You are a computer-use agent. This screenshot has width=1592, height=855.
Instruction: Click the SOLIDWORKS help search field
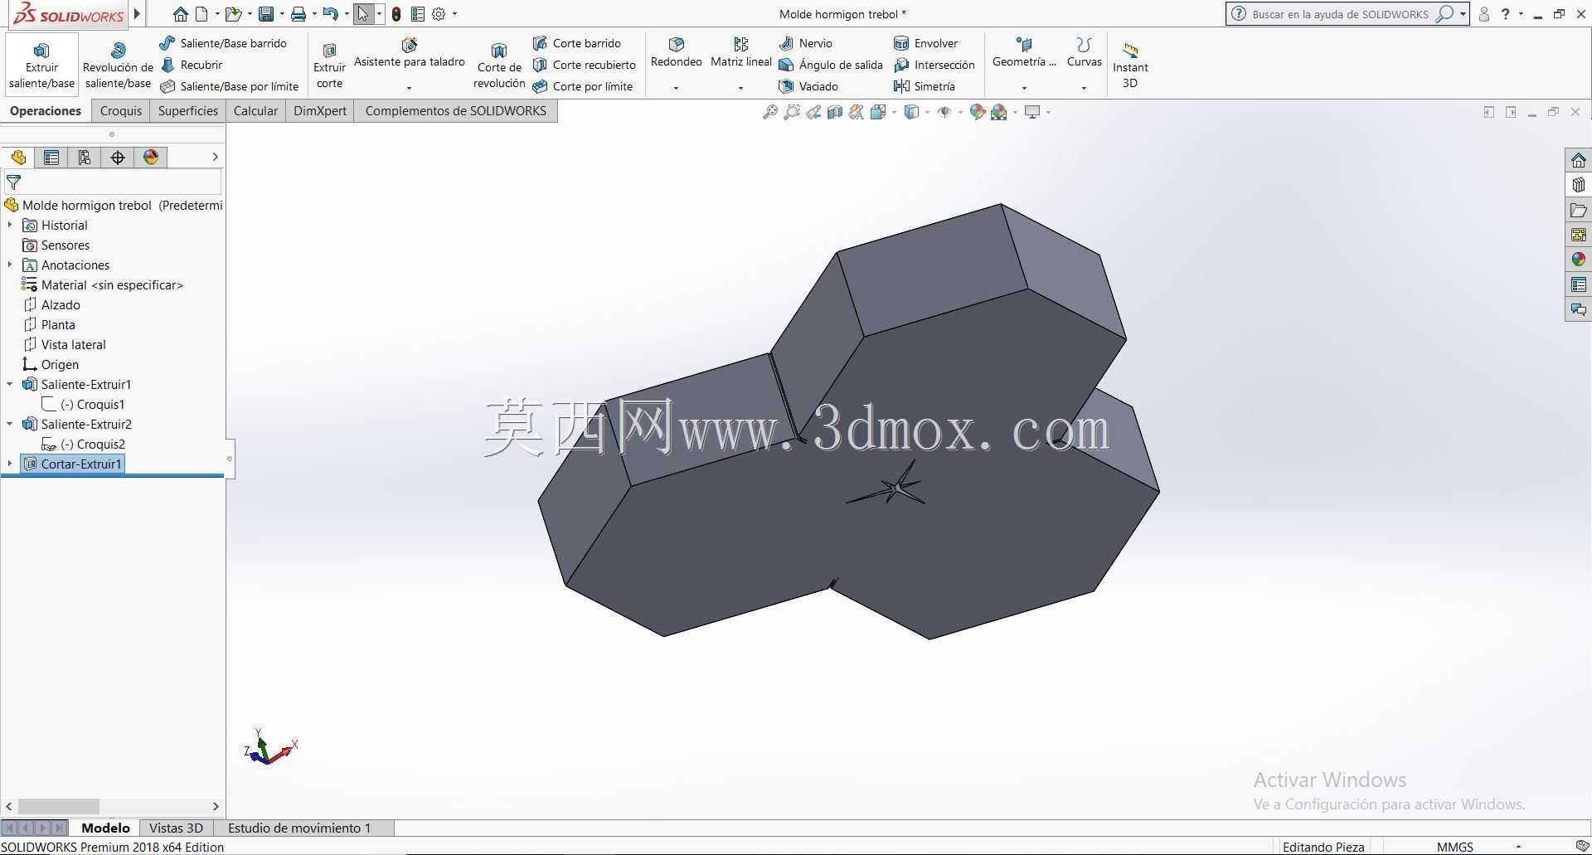[1340, 14]
